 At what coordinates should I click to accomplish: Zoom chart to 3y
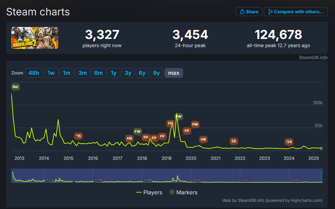128,73
